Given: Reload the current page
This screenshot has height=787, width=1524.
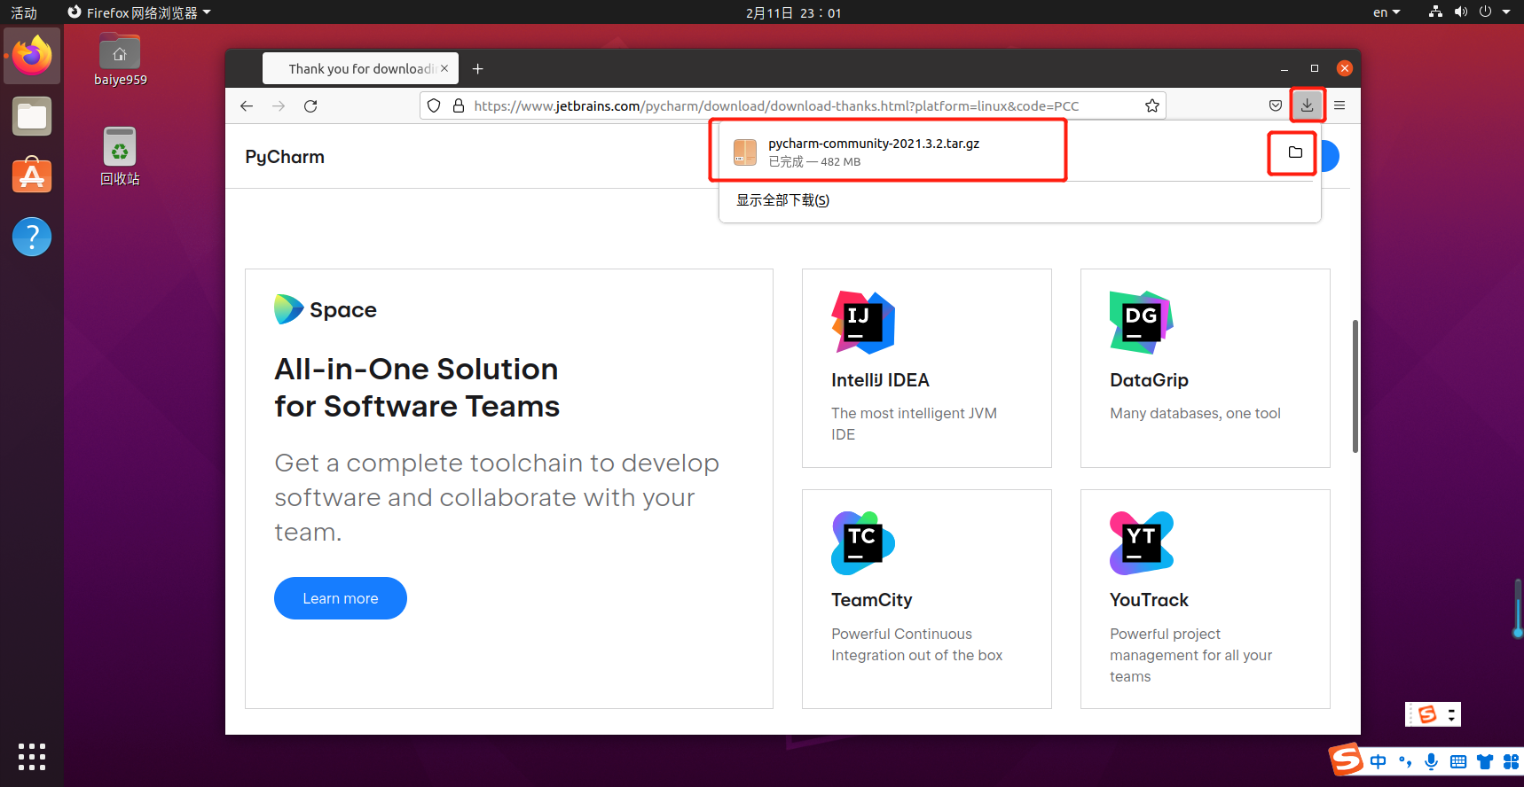Looking at the screenshot, I should pos(310,106).
